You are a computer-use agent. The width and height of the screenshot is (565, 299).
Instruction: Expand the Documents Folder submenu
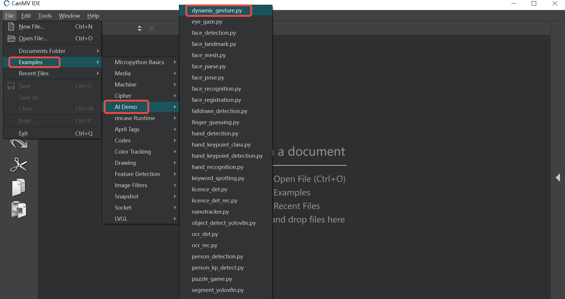pyautogui.click(x=42, y=51)
